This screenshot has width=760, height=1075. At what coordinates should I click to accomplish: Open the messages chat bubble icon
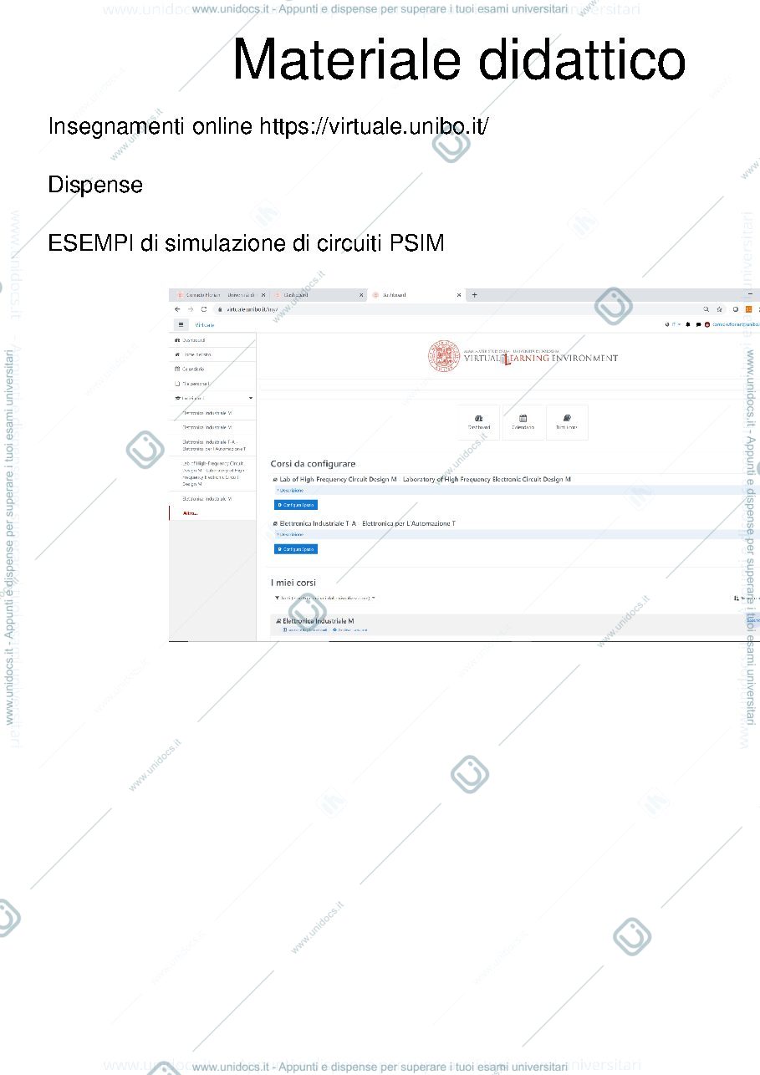click(697, 324)
